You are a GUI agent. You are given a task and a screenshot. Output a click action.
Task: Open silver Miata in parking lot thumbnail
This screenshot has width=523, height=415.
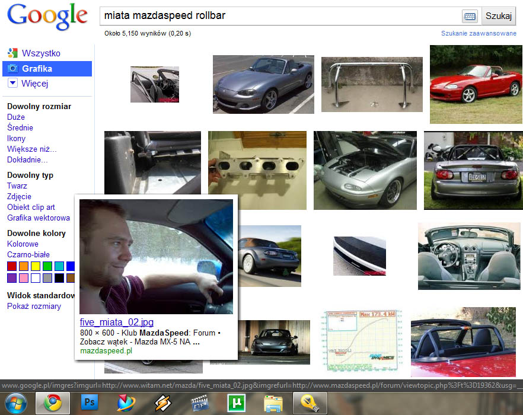click(263, 84)
